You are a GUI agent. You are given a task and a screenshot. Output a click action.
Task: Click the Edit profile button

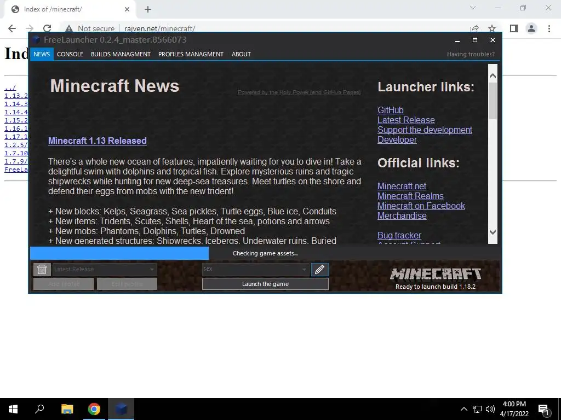click(x=127, y=284)
